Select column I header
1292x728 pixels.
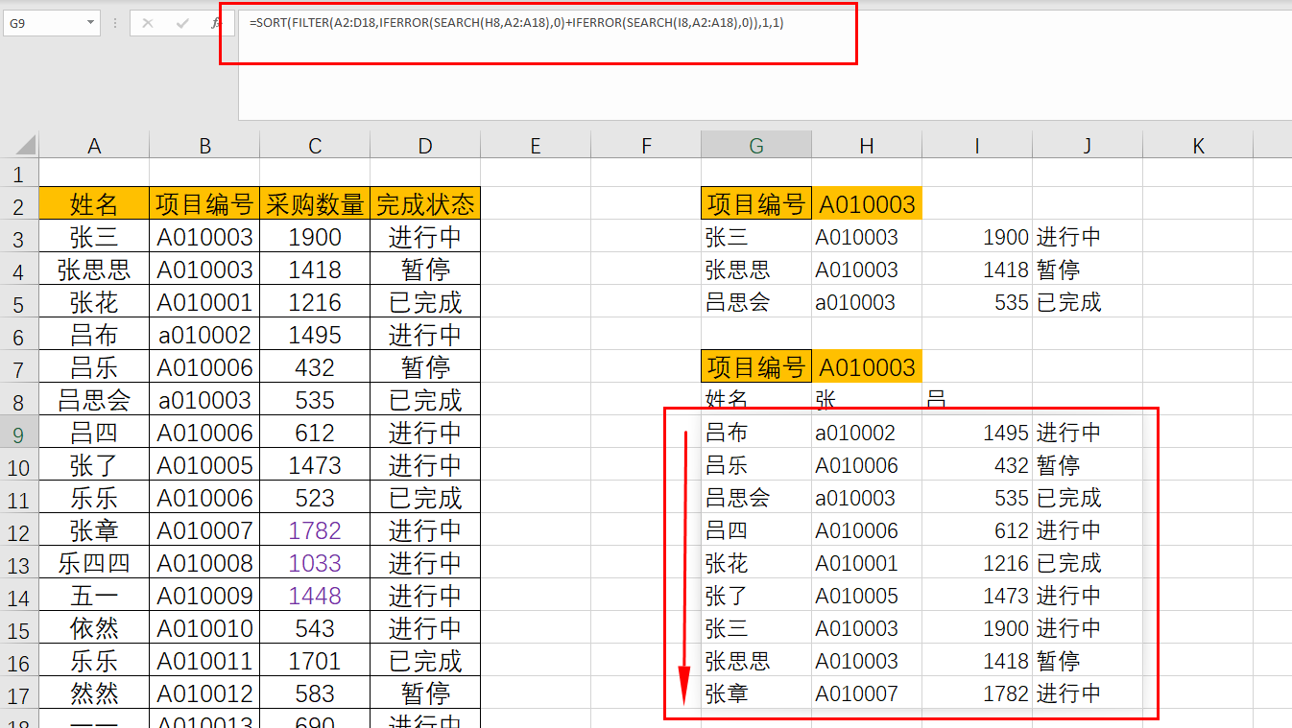coord(977,146)
